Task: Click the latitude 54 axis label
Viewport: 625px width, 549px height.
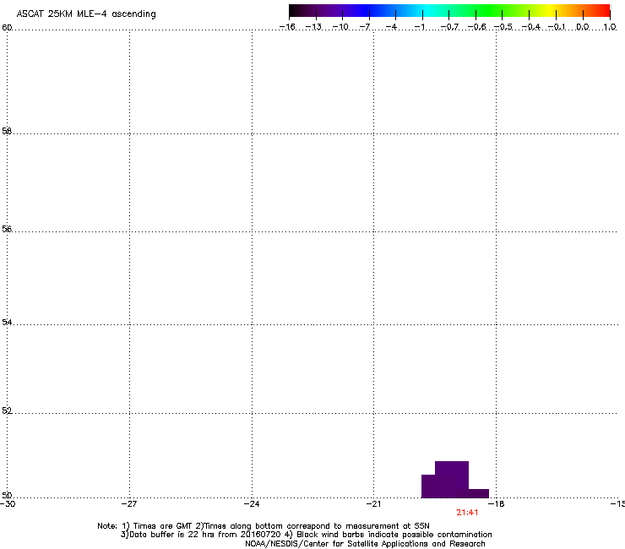Action: coord(7,322)
